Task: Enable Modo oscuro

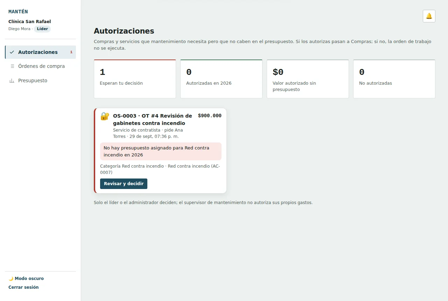Action: pyautogui.click(x=26, y=279)
